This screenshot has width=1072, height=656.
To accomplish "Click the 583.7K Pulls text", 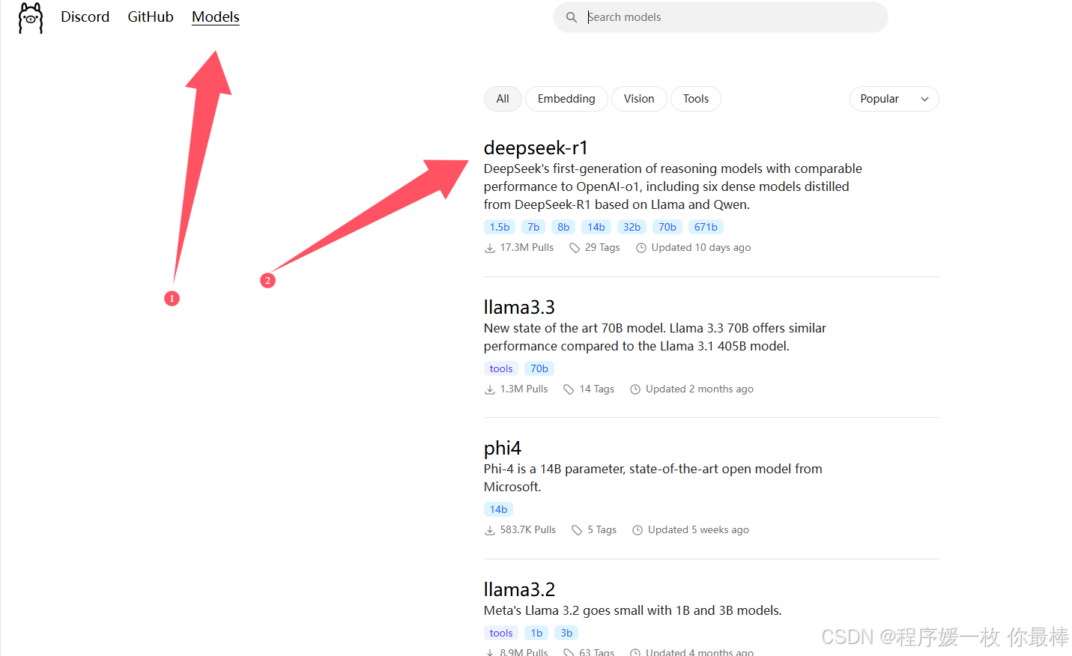I will click(528, 529).
